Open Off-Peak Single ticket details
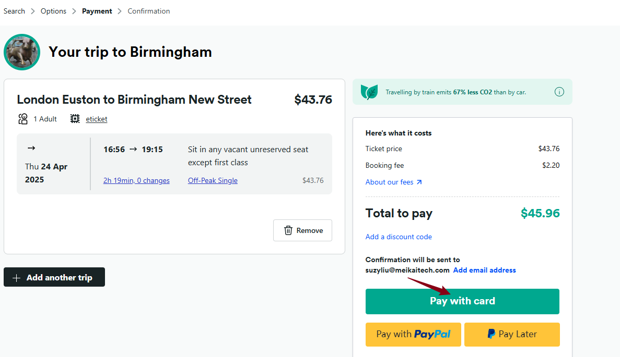The width and height of the screenshot is (620, 357). [213, 181]
